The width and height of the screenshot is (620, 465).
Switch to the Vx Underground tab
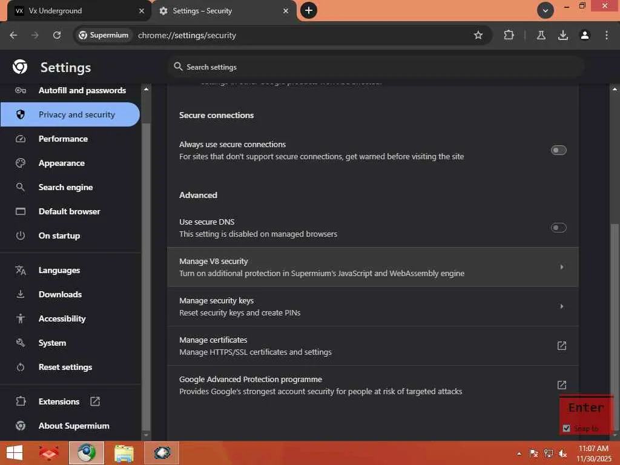point(75,11)
